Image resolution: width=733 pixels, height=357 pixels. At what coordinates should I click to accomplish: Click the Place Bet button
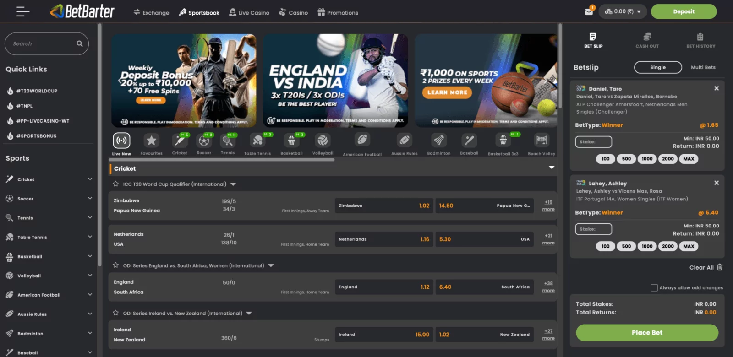[647, 333]
